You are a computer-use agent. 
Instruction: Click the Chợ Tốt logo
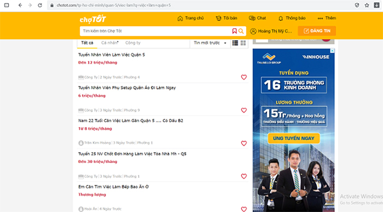click(x=93, y=19)
